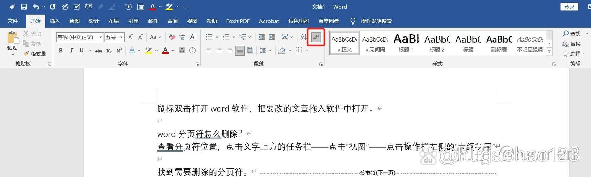
Task: Apply yellow text highlight from ribbon
Action: [148, 51]
